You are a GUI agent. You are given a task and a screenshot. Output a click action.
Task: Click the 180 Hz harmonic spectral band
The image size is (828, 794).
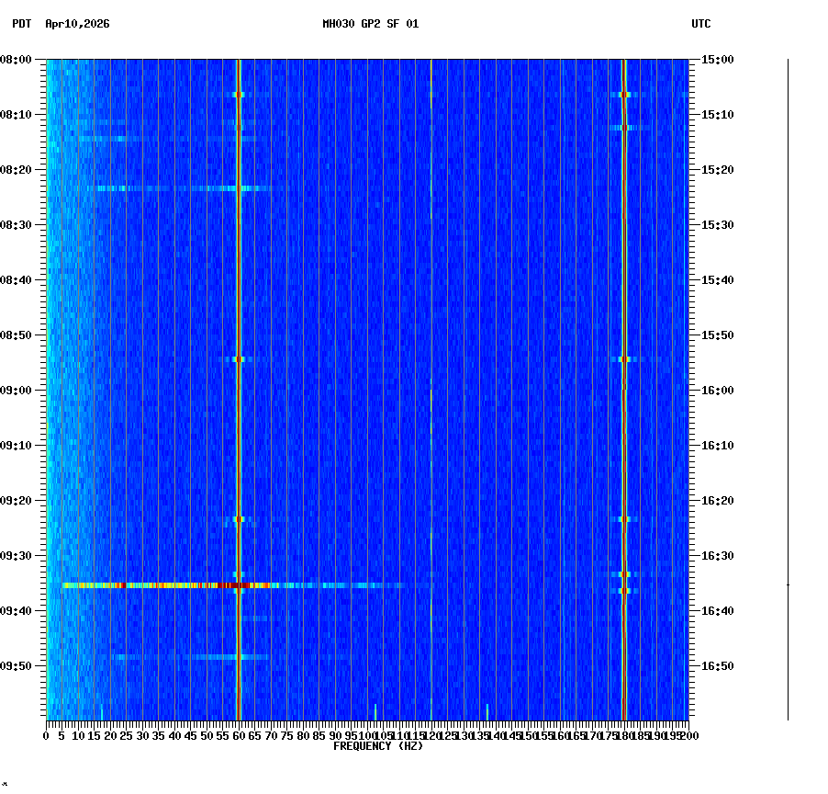point(624,368)
